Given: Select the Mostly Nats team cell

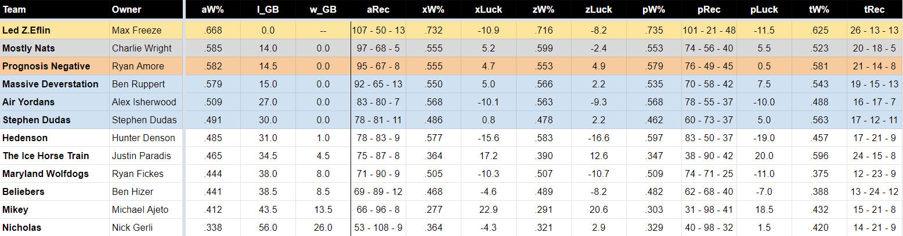Looking at the screenshot, I should [55, 48].
